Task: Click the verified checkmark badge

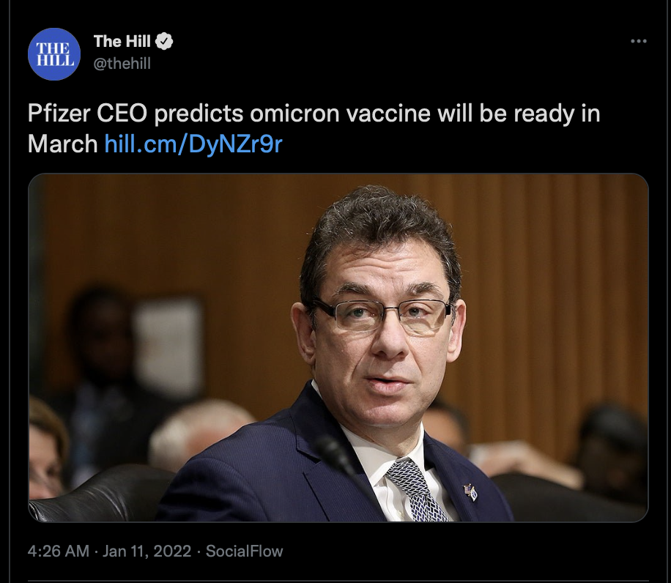Action: click(164, 42)
